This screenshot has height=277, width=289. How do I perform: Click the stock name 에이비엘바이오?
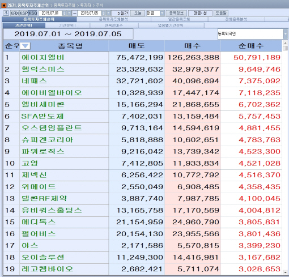pos(52,93)
